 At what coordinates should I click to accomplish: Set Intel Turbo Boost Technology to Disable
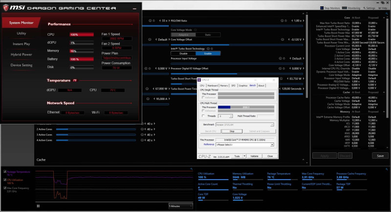pos(183,53)
